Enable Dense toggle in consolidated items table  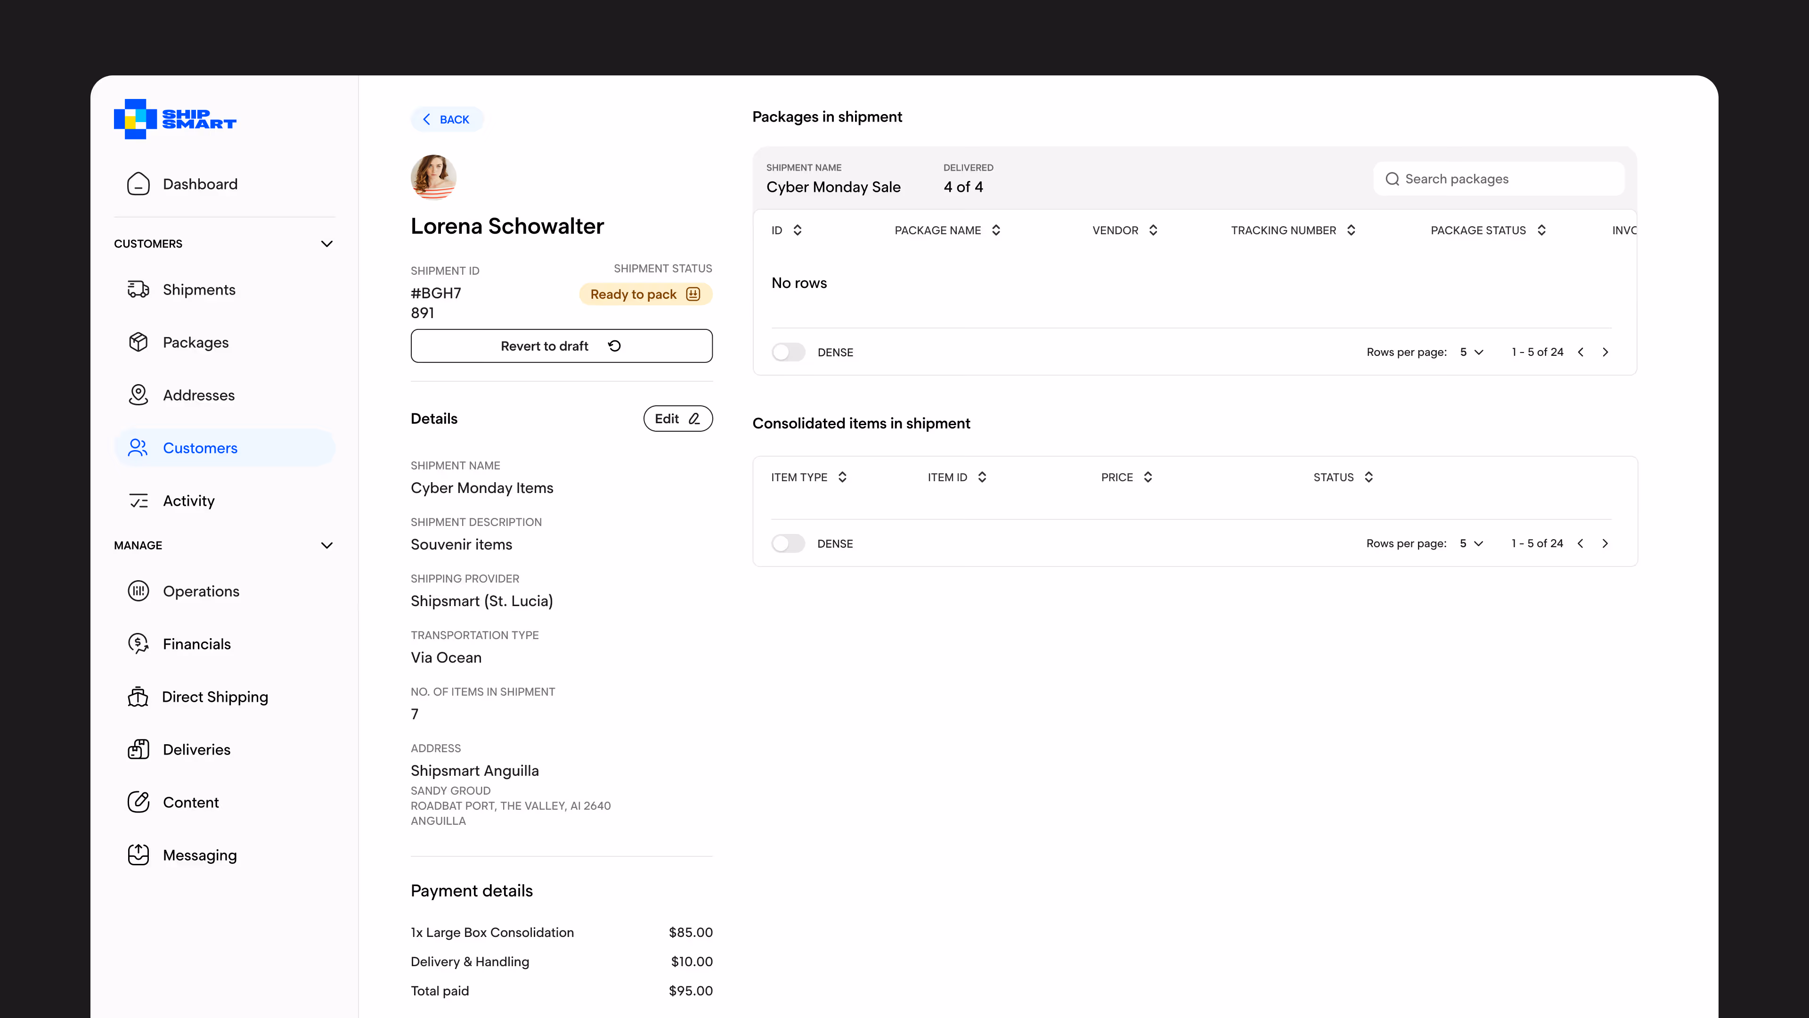tap(788, 543)
